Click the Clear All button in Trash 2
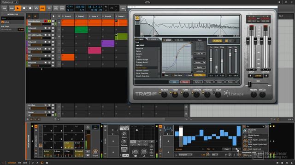The image size is (295, 165). (200, 54)
